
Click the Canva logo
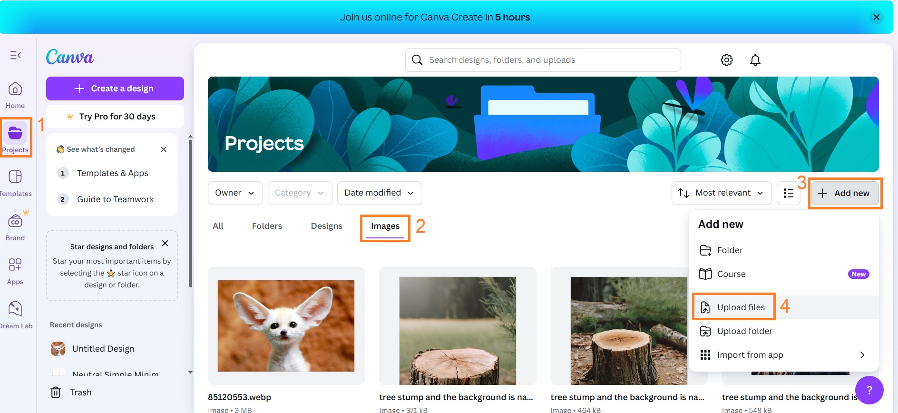point(70,57)
